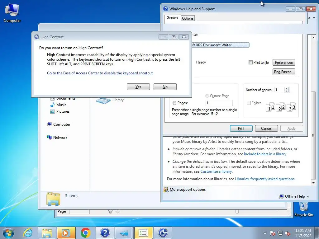Click the zoom slider in back window
Viewport: 319px width, 239px height.
(237, 212)
